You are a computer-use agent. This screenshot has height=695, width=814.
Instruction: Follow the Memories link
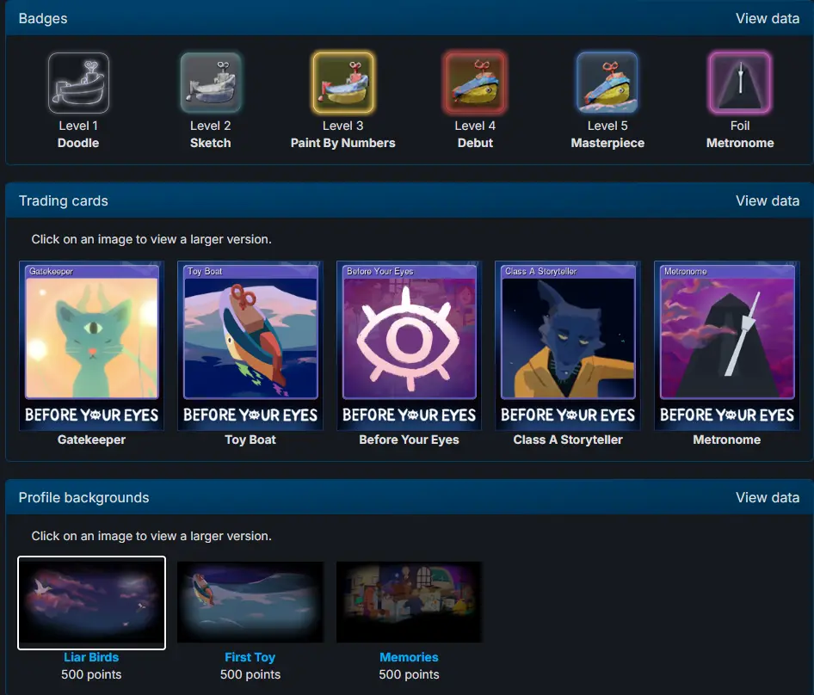click(x=409, y=657)
